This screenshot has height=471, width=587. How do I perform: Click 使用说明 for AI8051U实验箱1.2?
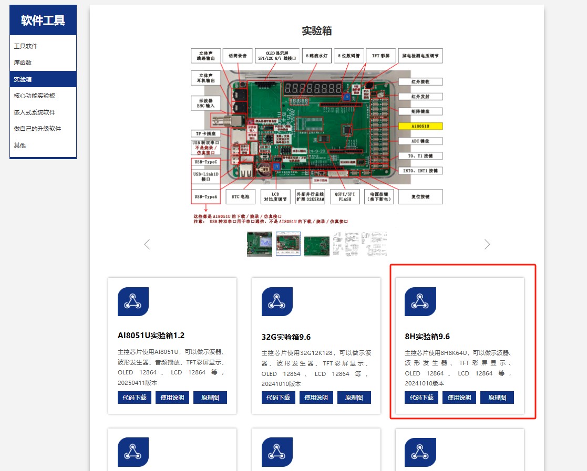[x=172, y=397]
